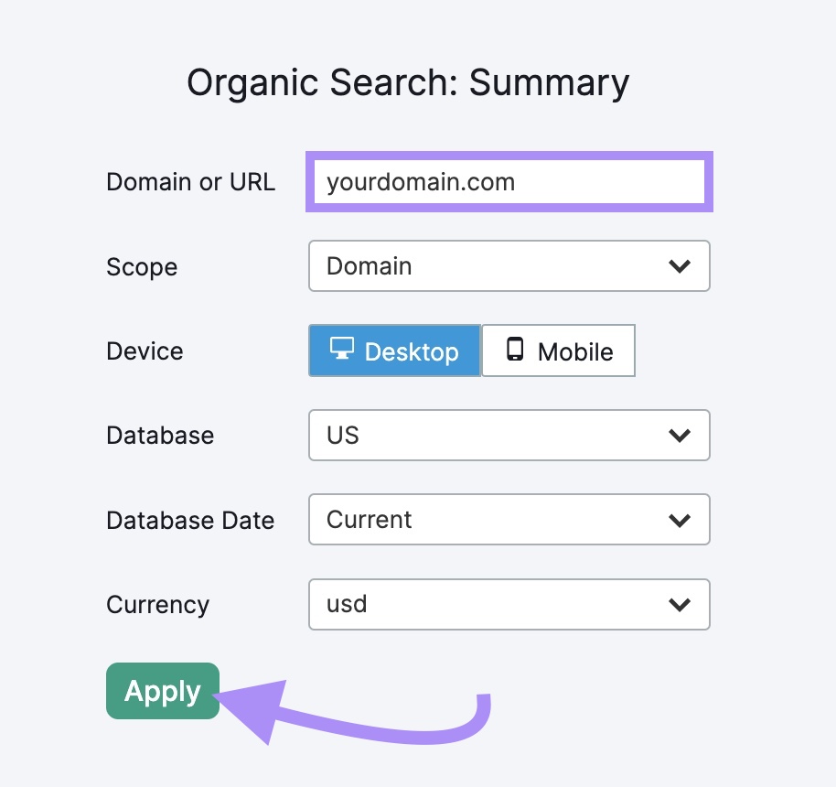Open the Database Date dropdown
The image size is (836, 787).
tap(509, 520)
